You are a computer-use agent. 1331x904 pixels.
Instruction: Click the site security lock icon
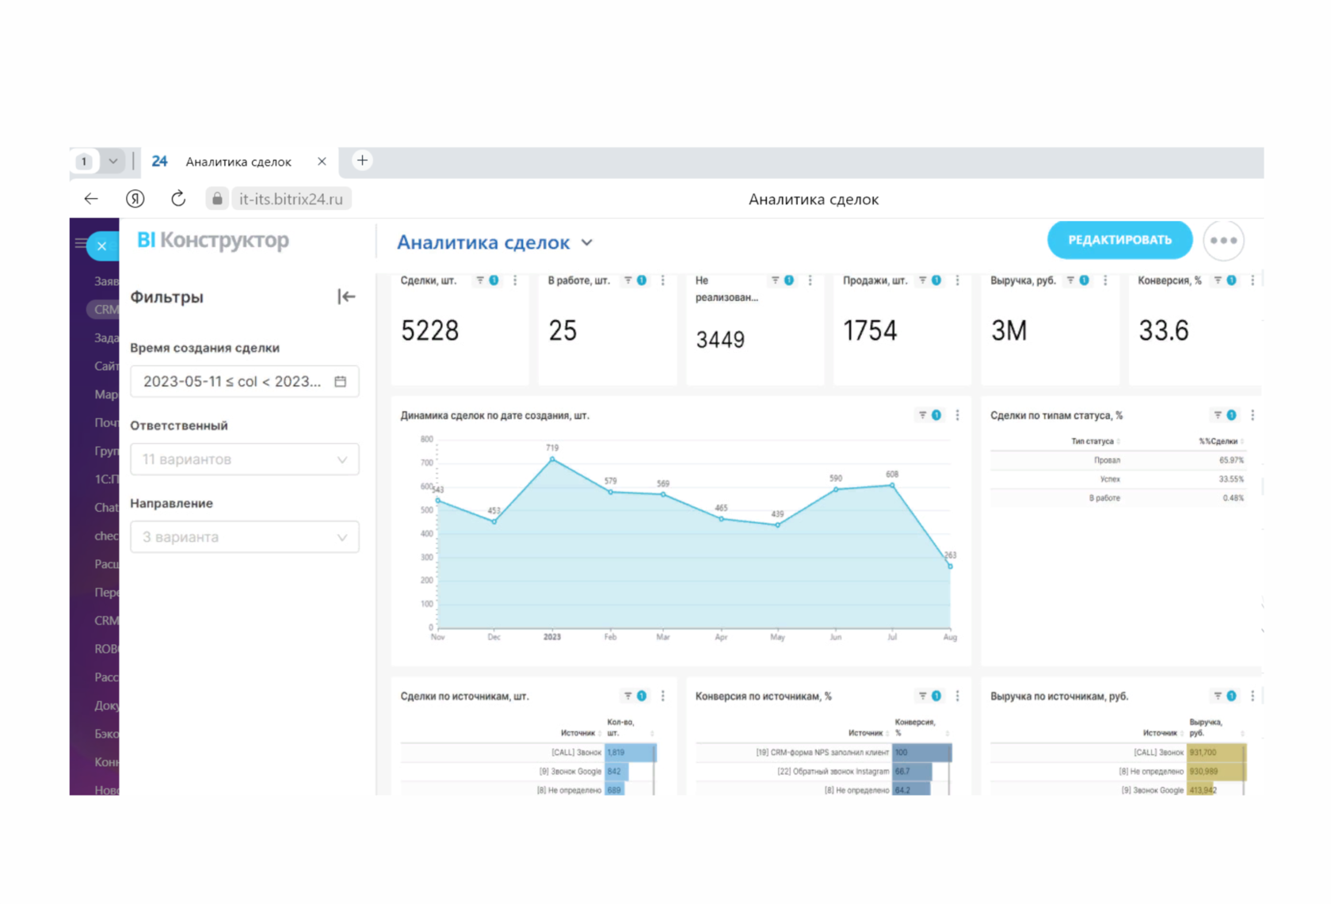tap(217, 199)
